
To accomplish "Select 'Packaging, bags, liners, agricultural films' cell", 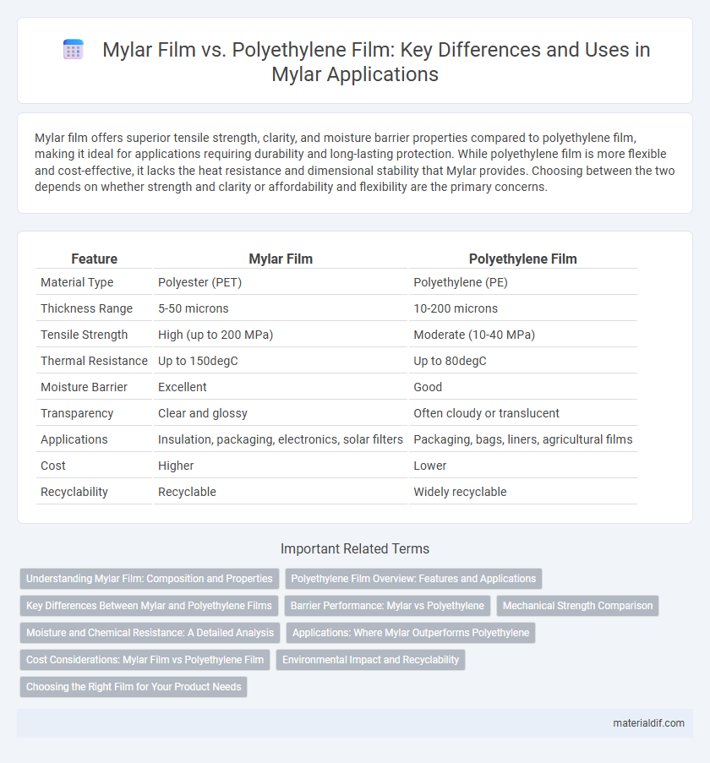I will (x=523, y=439).
